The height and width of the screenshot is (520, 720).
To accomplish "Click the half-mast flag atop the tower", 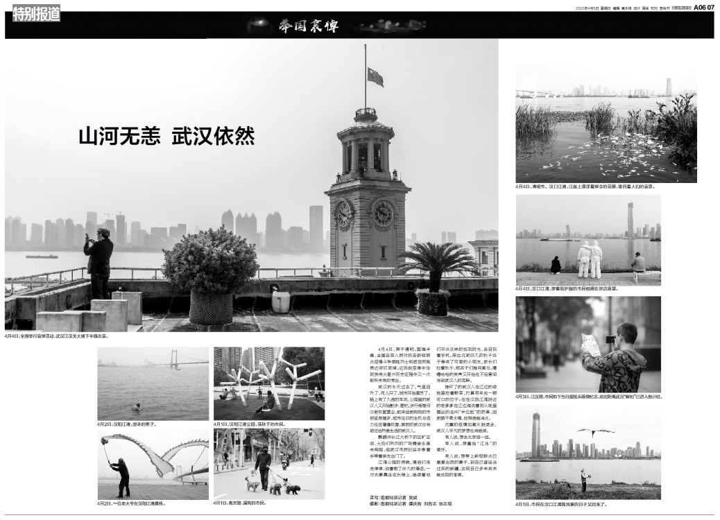I will (375, 76).
